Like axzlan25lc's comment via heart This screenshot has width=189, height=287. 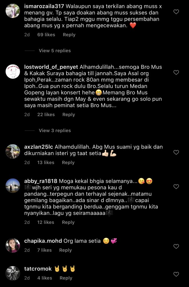pyautogui.click(x=176, y=152)
